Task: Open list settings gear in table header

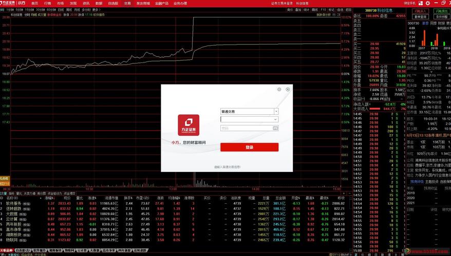Action: click(x=2, y=198)
